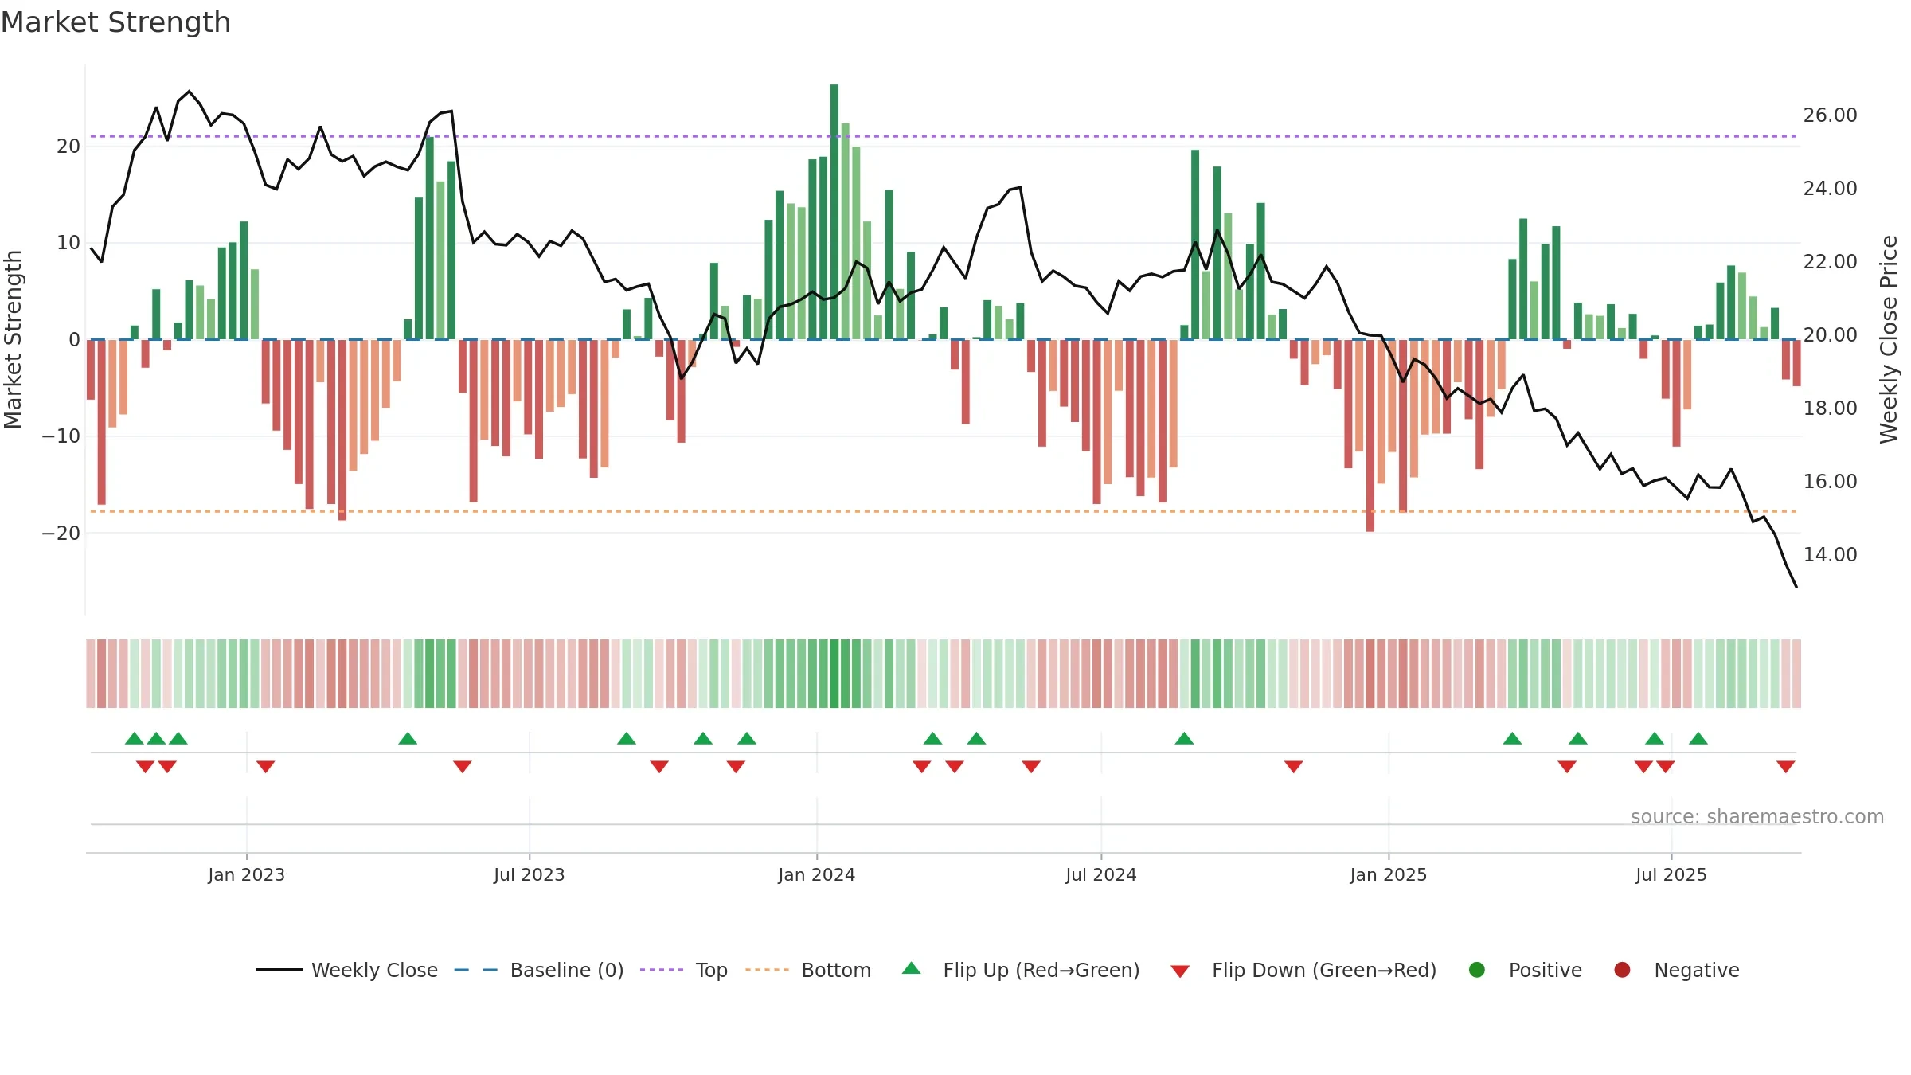Screen dimensions: 1911x1075
Task: Click the Jan 2025 axis label
Action: point(1388,874)
